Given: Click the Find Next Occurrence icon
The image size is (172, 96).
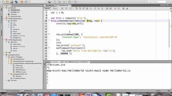Looking at the screenshot, I should coord(84,8).
